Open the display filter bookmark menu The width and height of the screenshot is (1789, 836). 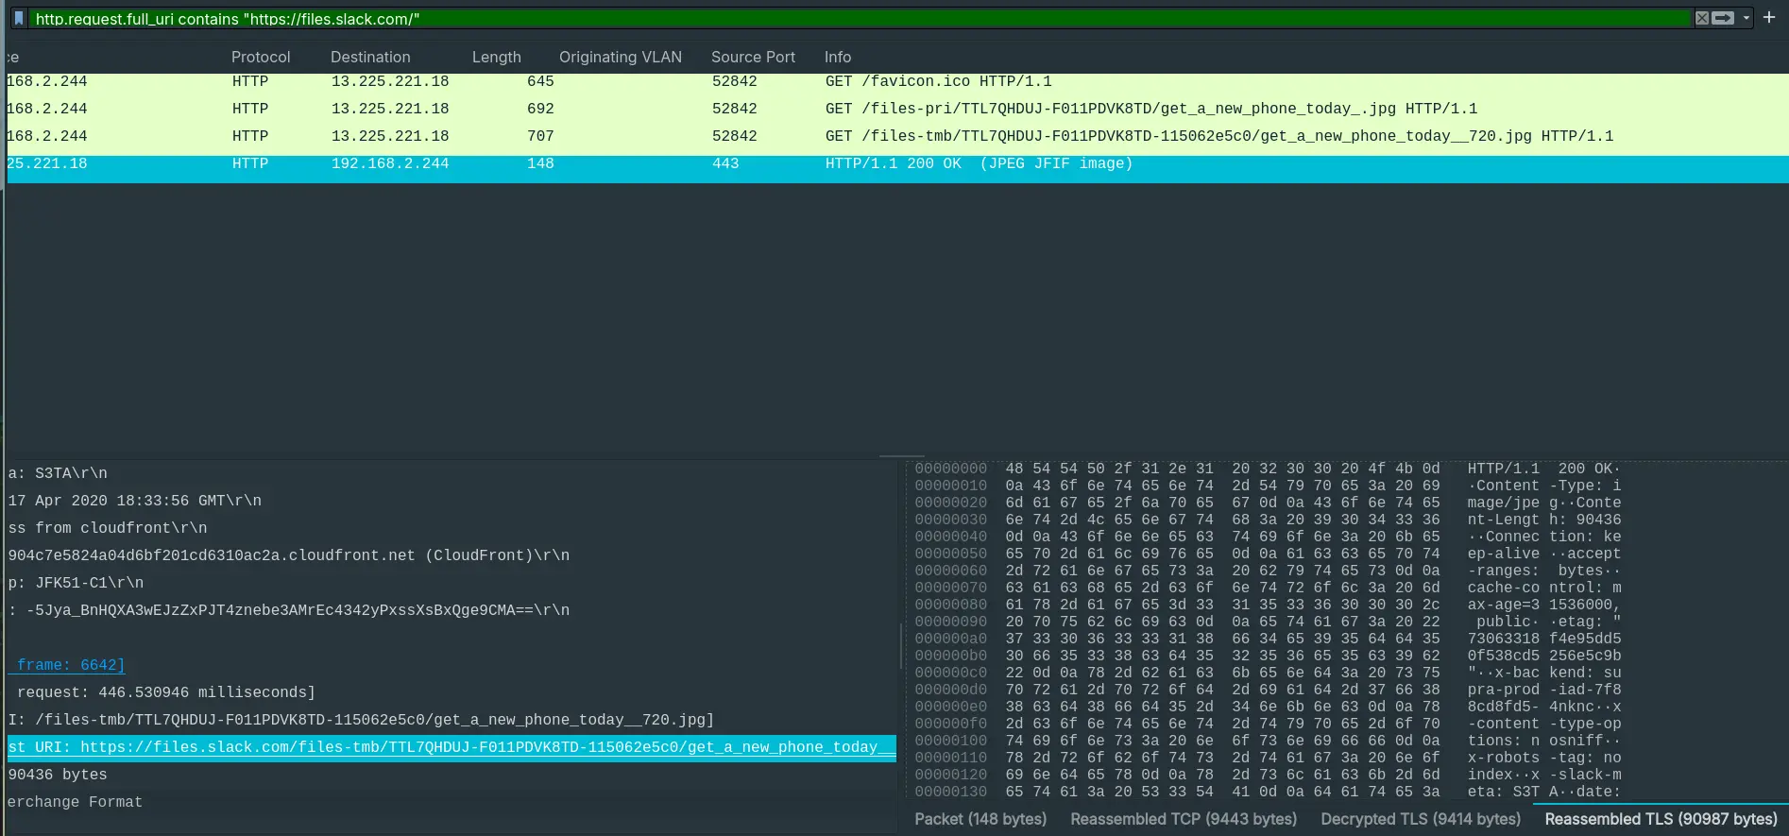18,18
